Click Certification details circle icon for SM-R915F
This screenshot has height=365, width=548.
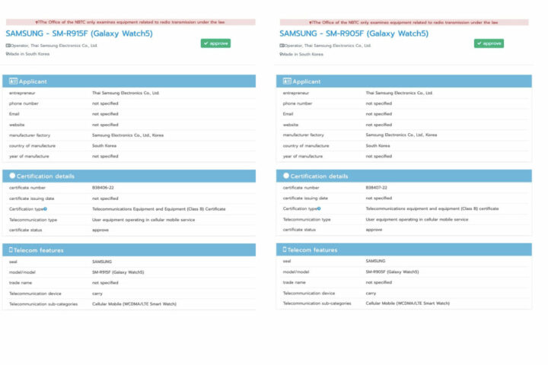(x=11, y=176)
